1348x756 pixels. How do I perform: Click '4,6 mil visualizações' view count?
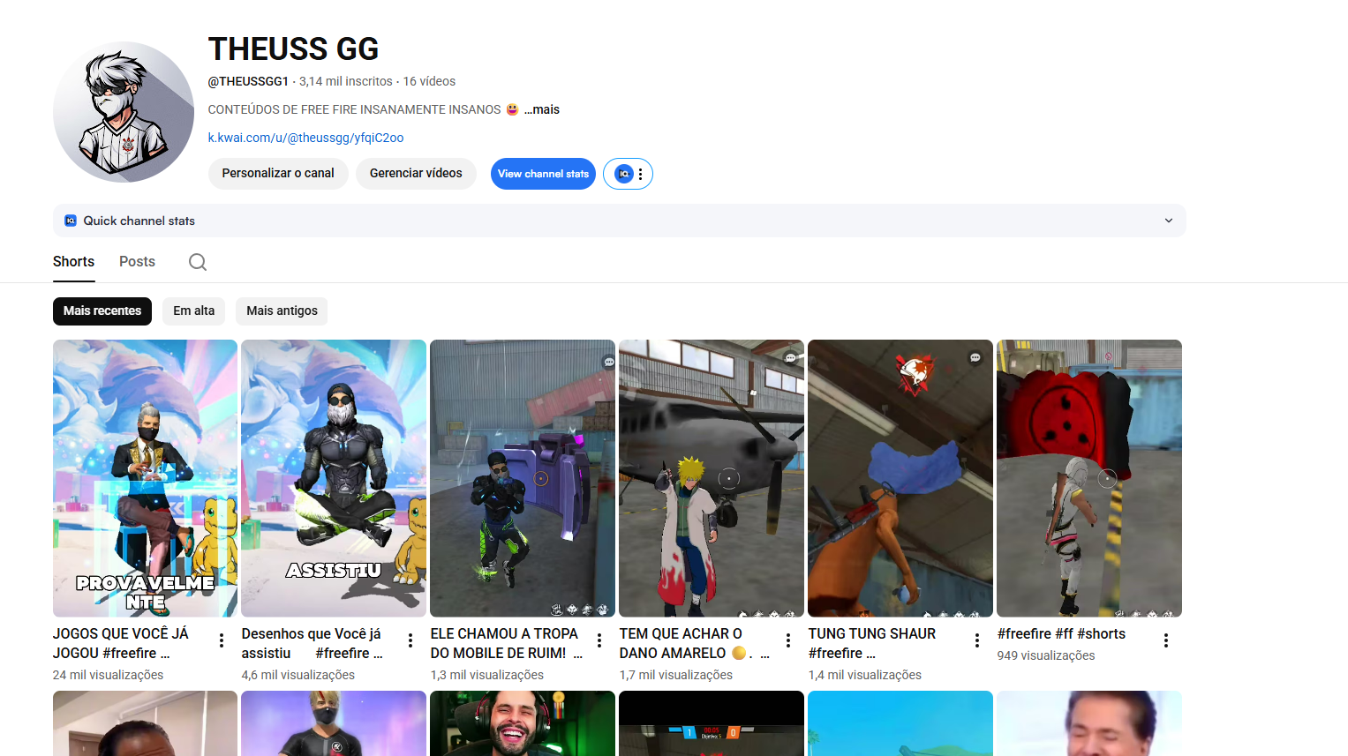pos(298,675)
